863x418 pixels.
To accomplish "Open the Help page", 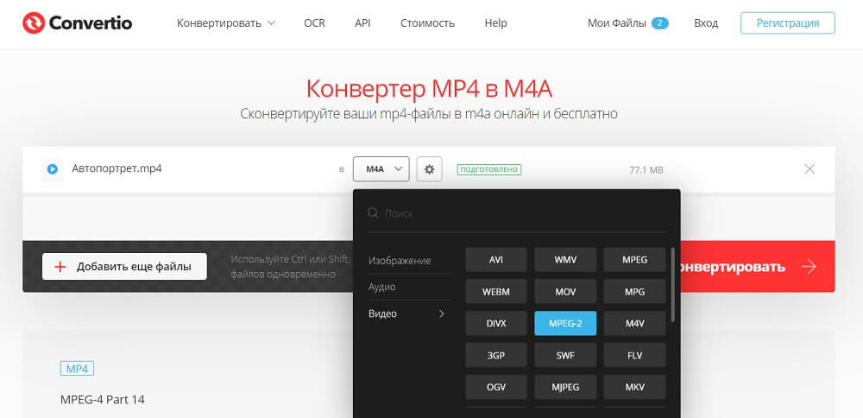I will point(496,23).
